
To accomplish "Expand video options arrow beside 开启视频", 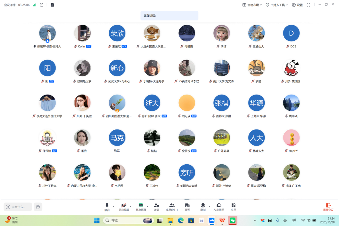I will [131, 207].
